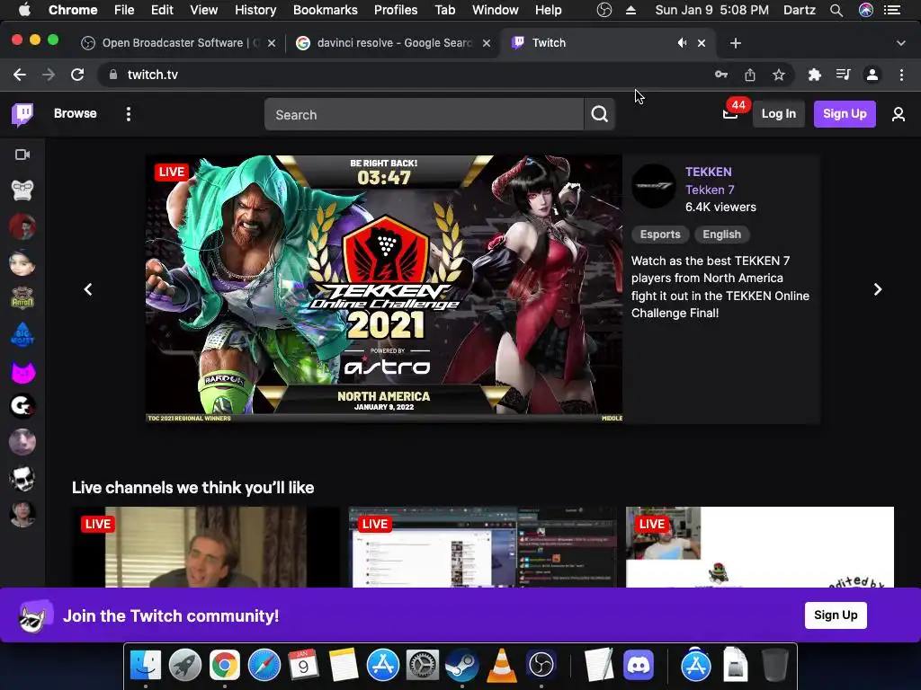Click the share page icon
Screen dimensions: 921x690
click(750, 75)
